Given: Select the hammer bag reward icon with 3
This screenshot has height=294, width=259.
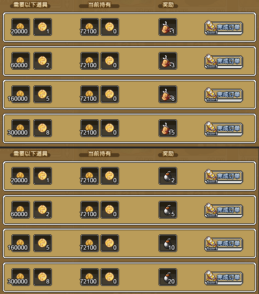Looking at the screenshot, I should point(168,61).
